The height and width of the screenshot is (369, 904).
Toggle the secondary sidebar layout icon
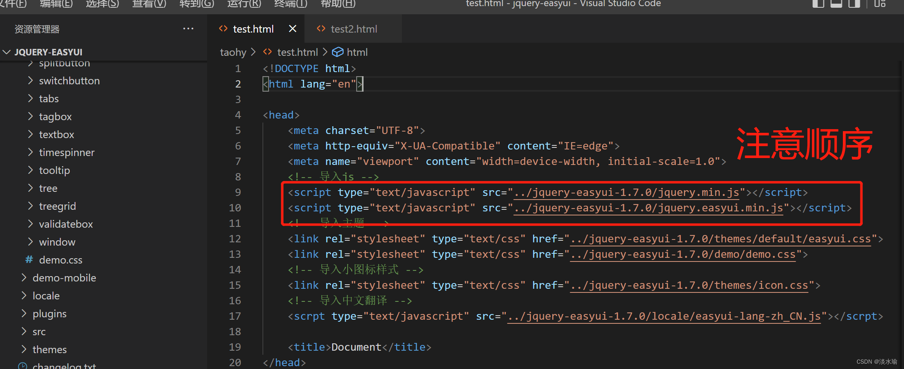854,4
